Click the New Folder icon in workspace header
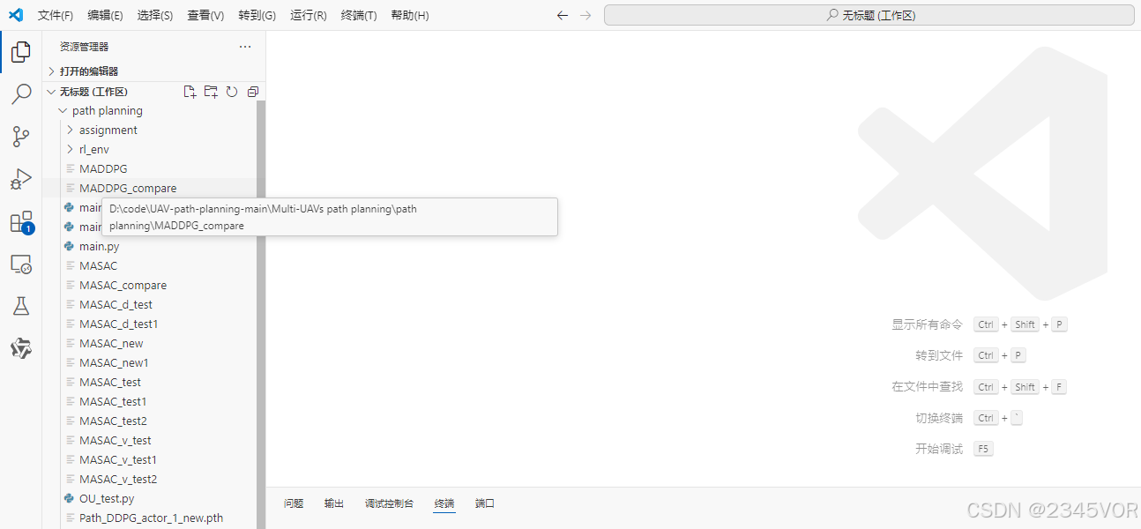The image size is (1141, 529). pyautogui.click(x=211, y=92)
